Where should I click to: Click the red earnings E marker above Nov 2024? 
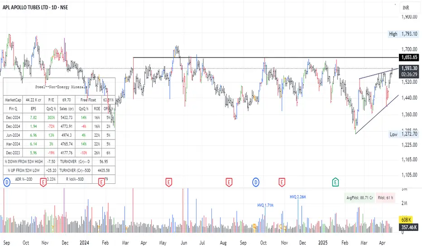click(282, 182)
